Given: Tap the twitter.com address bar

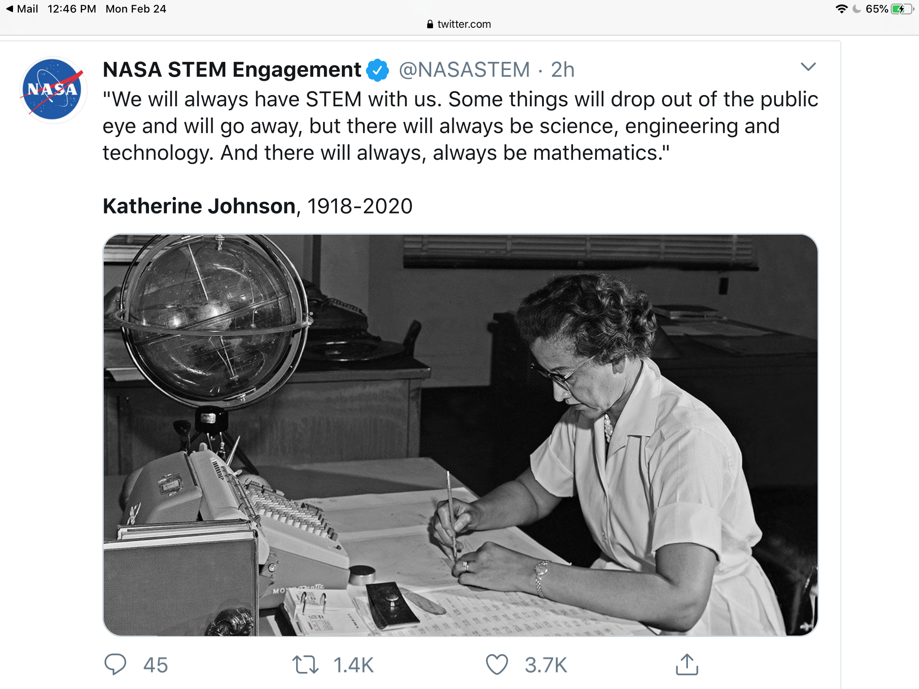Looking at the screenshot, I should 464,24.
